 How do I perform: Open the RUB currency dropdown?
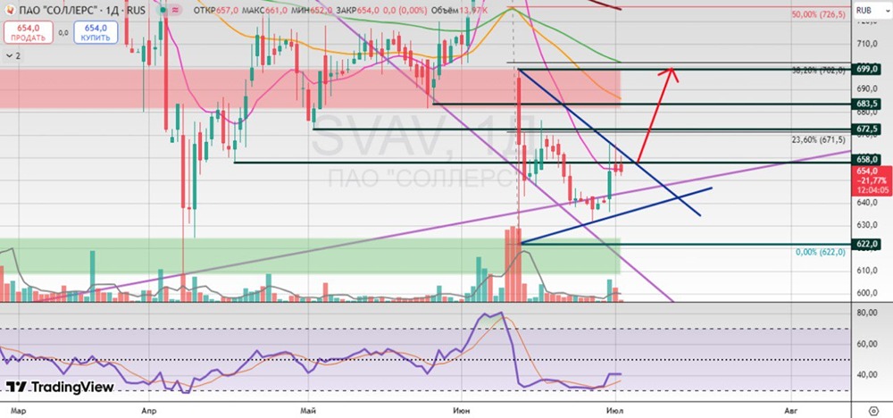tap(871, 10)
